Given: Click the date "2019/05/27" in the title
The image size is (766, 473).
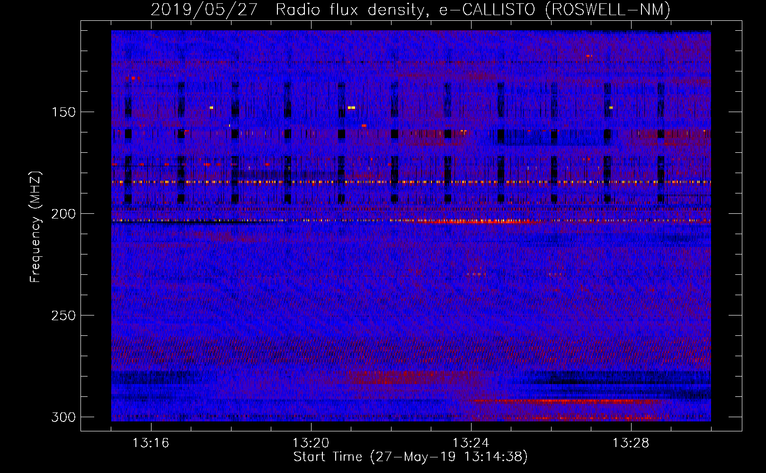Looking at the screenshot, I should click(x=204, y=9).
